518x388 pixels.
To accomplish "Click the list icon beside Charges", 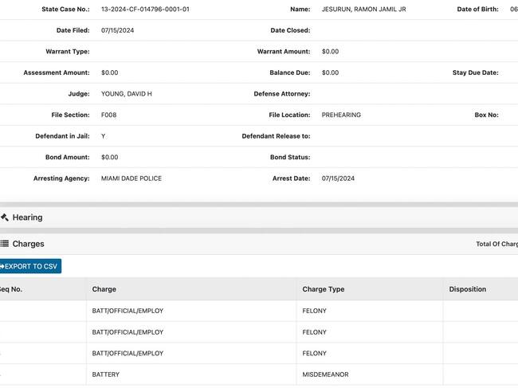I will tap(5, 244).
